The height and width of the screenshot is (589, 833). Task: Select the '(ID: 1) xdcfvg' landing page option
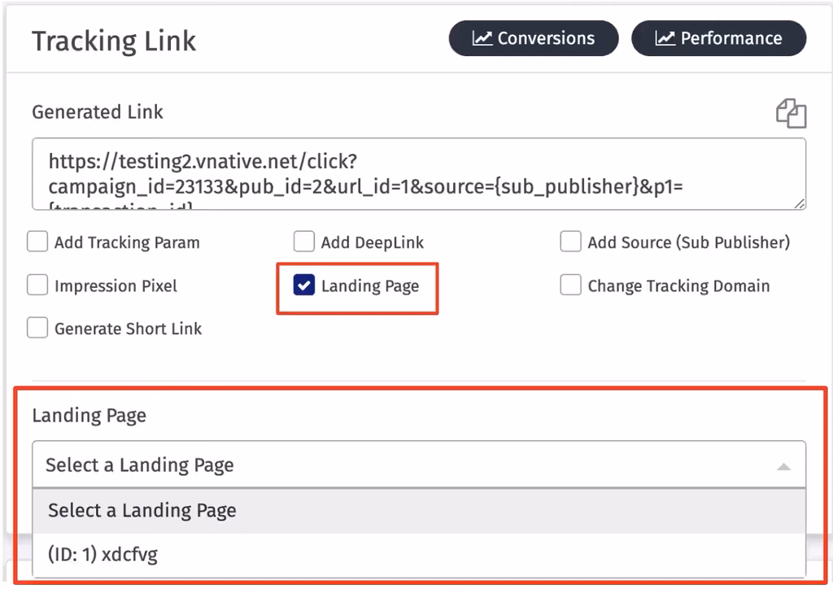pos(419,555)
